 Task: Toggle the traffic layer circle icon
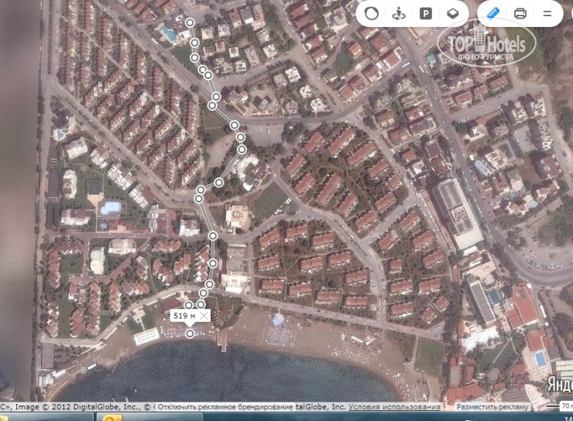(372, 13)
